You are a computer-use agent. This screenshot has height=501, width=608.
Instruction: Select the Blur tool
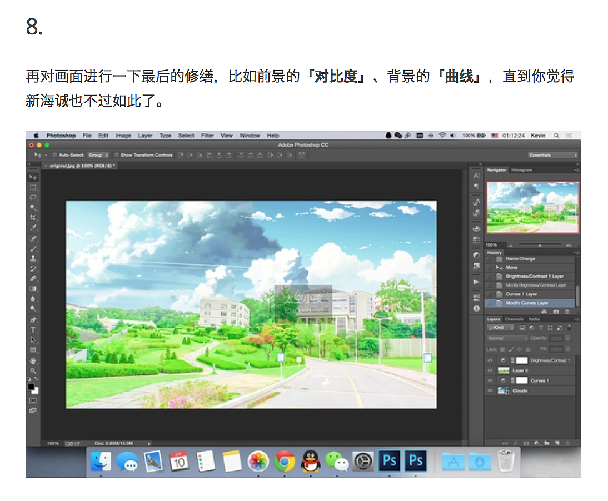(x=33, y=299)
